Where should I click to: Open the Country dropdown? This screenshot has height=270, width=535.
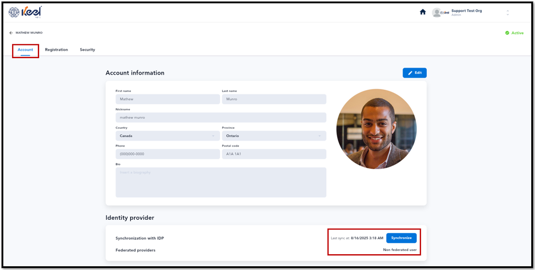(x=167, y=136)
